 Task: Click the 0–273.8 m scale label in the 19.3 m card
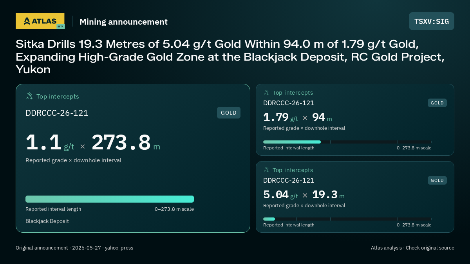coord(414,225)
